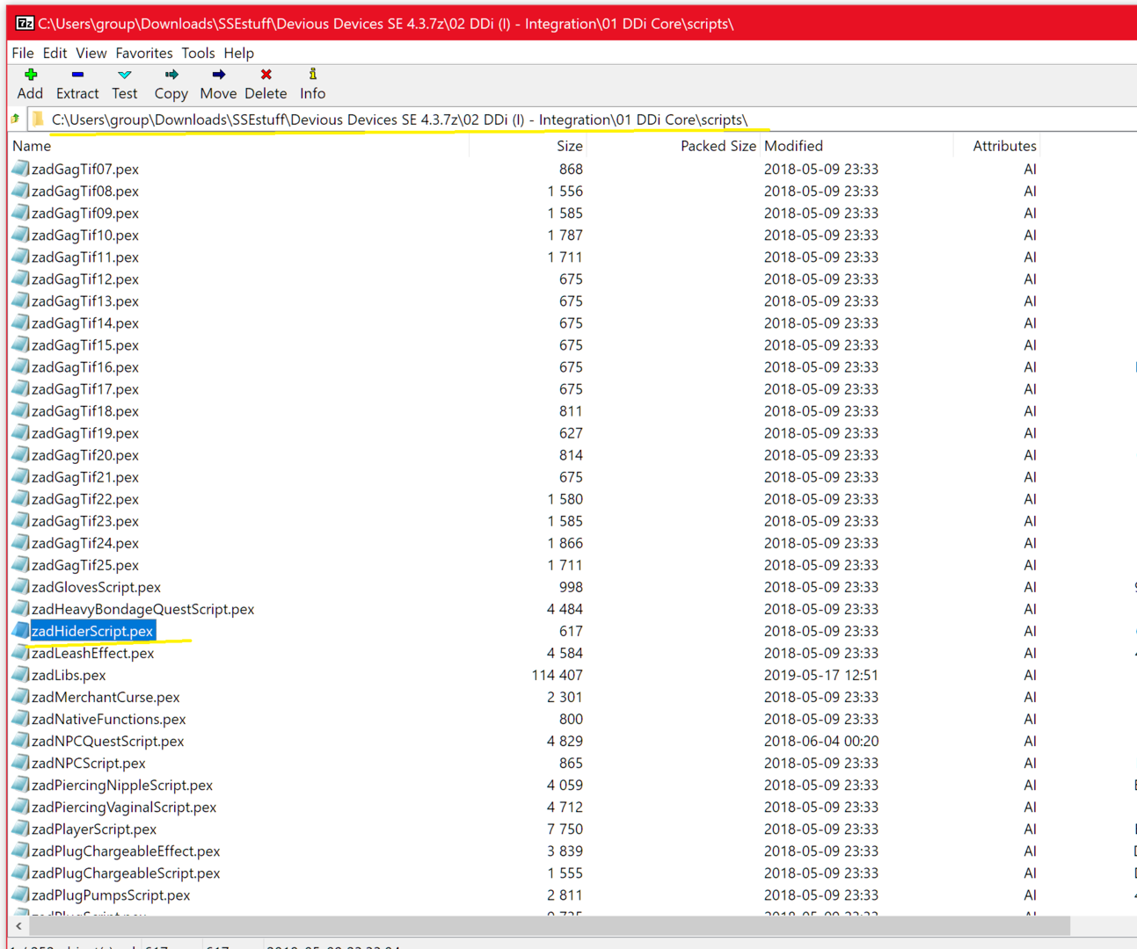Open the Help menu

[238, 53]
